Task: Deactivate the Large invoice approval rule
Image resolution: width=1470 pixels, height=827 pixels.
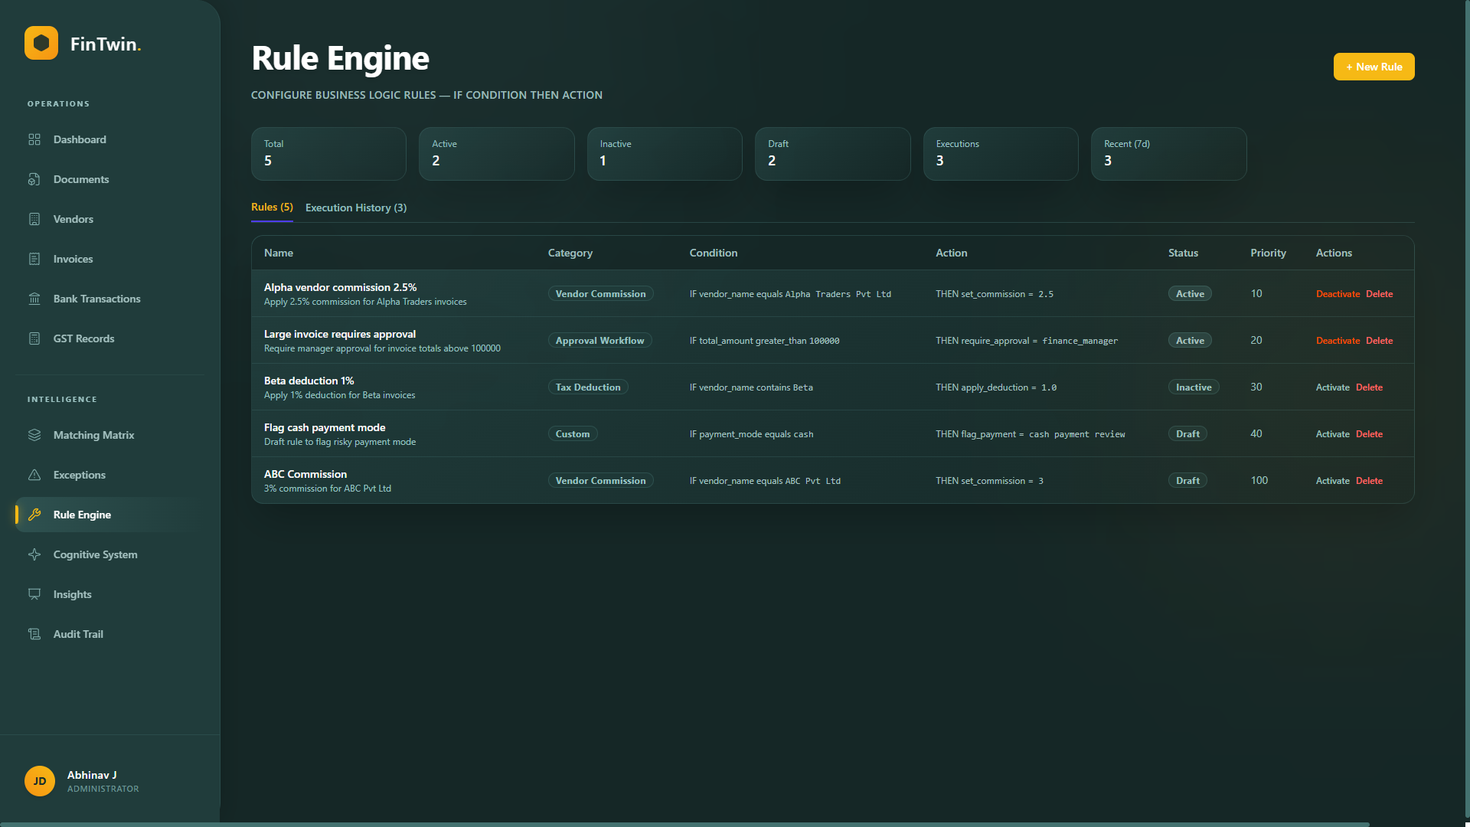Action: click(1338, 341)
